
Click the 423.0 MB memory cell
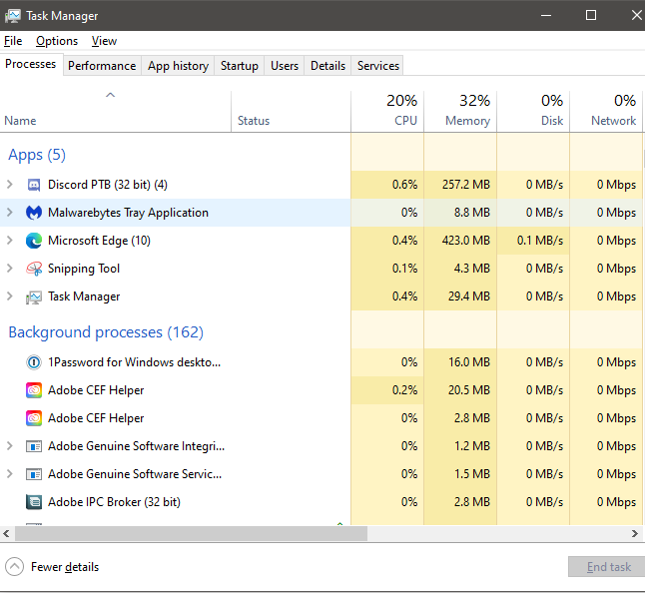point(460,241)
